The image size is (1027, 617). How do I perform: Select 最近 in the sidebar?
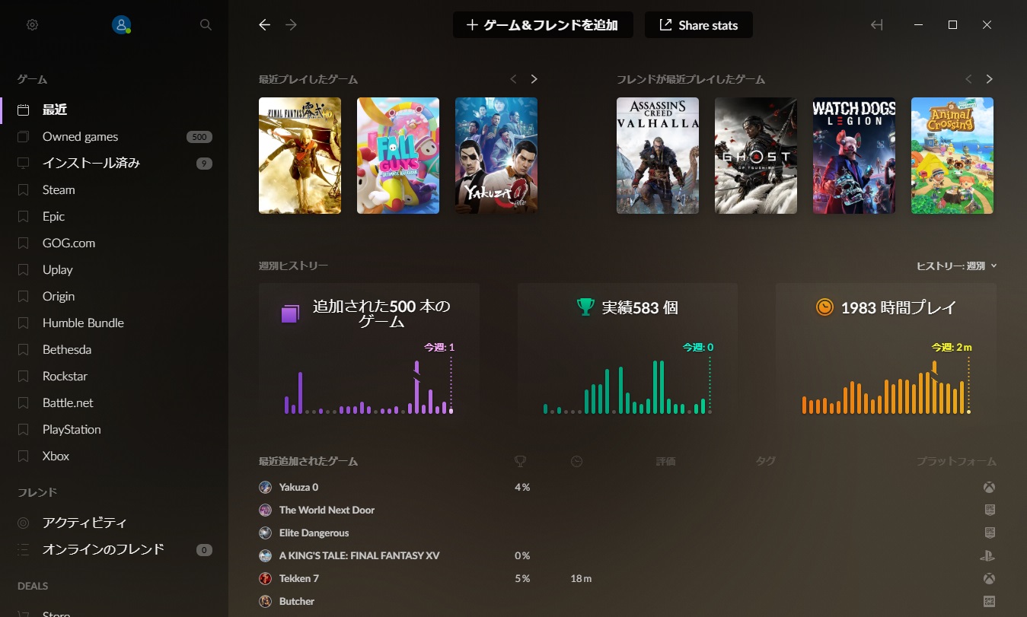[x=114, y=110]
